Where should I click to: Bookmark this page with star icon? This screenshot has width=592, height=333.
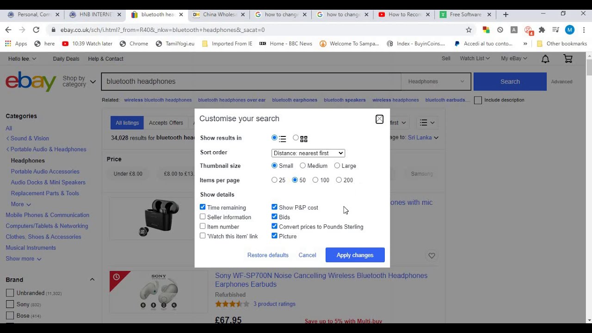pos(469,30)
